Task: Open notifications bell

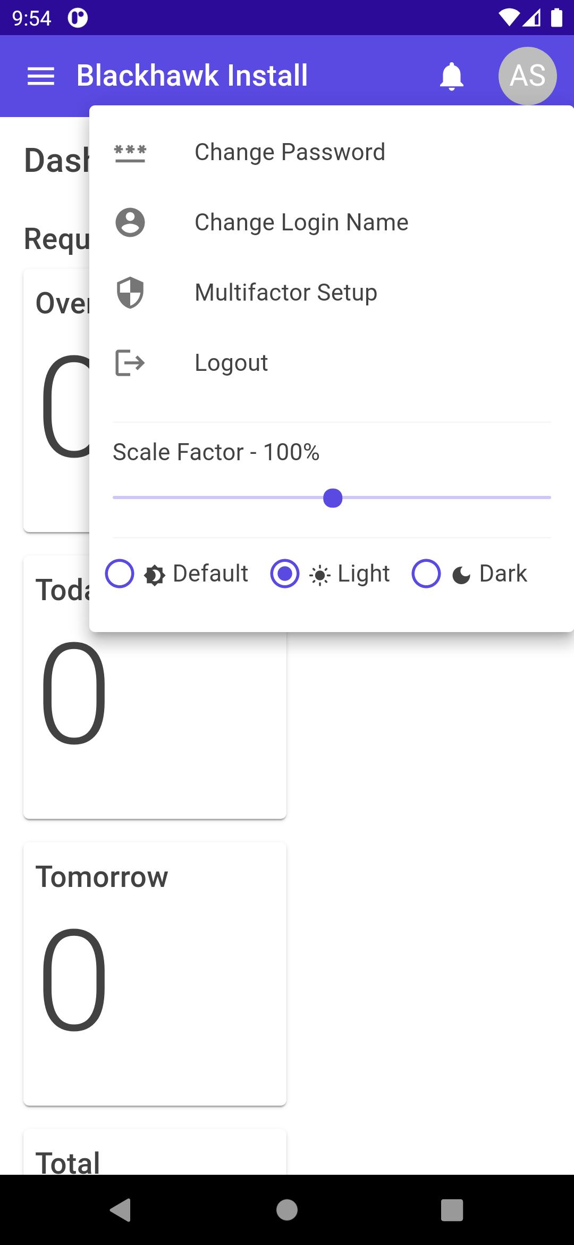Action: pos(452,76)
